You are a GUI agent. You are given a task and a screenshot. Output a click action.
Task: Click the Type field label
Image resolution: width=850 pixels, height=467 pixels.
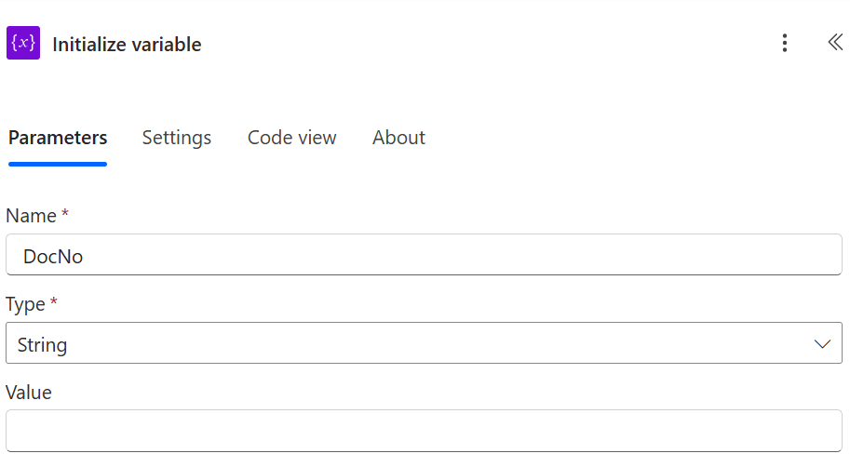coord(26,304)
